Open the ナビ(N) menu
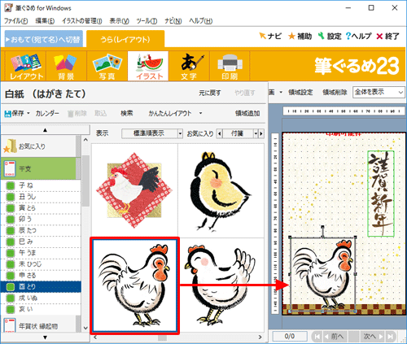The image size is (407, 344). coord(173,20)
